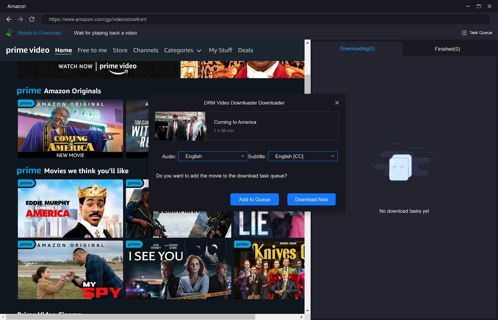Open the Knives Out movie poster
The width and height of the screenshot is (498, 320).
click(269, 270)
